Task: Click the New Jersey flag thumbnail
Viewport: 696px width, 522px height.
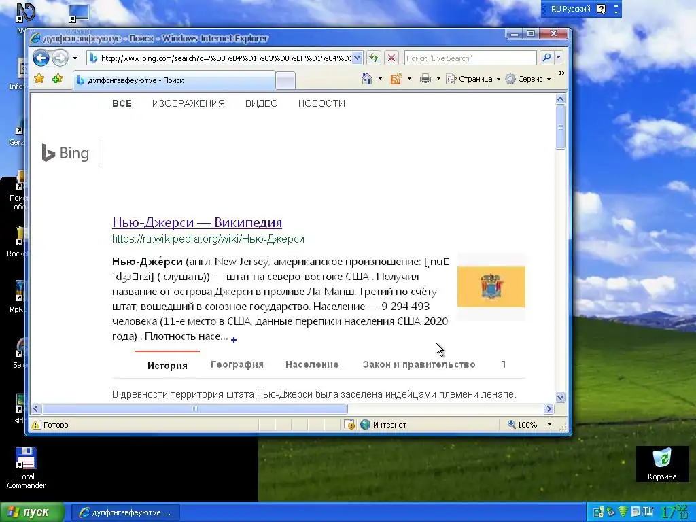Action: click(x=491, y=287)
